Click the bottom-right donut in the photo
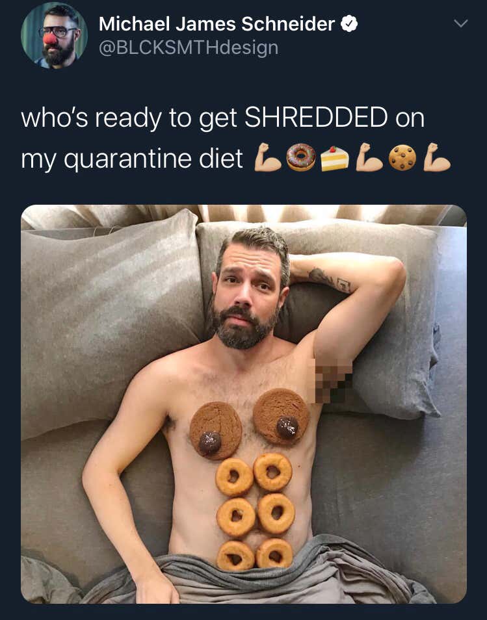Image resolution: width=487 pixels, height=620 pixels. (x=274, y=553)
